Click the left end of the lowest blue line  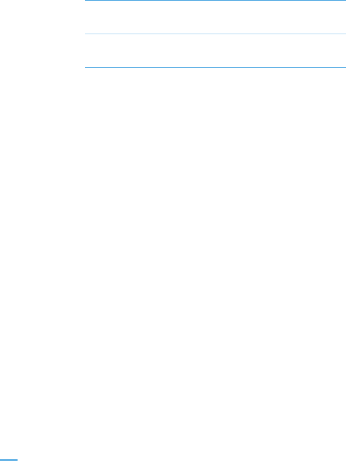click(86, 67)
